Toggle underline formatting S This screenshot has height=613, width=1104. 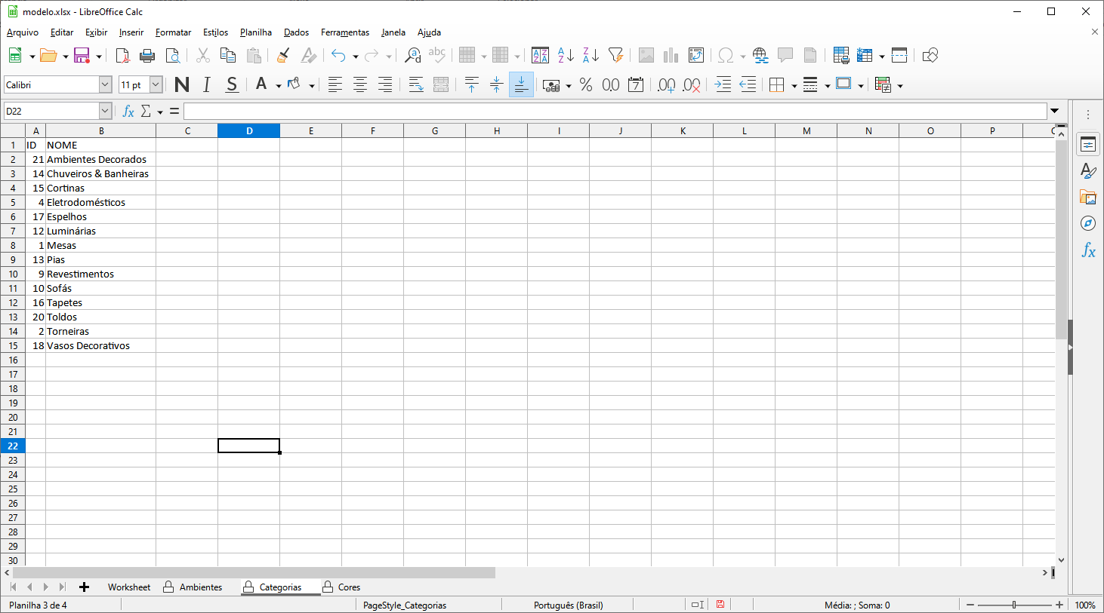232,84
